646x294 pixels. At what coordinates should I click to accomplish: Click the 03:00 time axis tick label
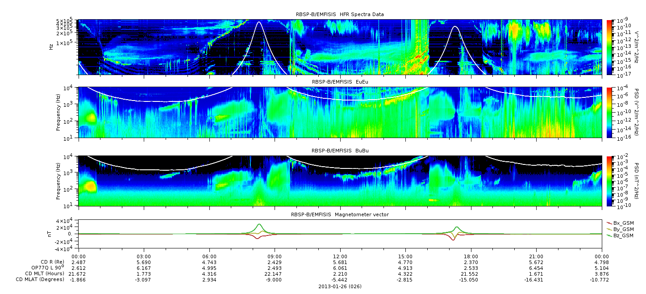[144, 256]
